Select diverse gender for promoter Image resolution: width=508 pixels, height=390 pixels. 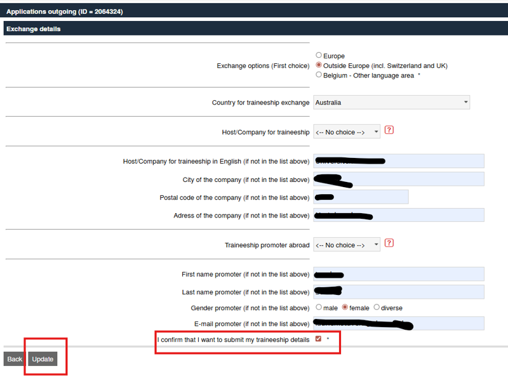[377, 308]
